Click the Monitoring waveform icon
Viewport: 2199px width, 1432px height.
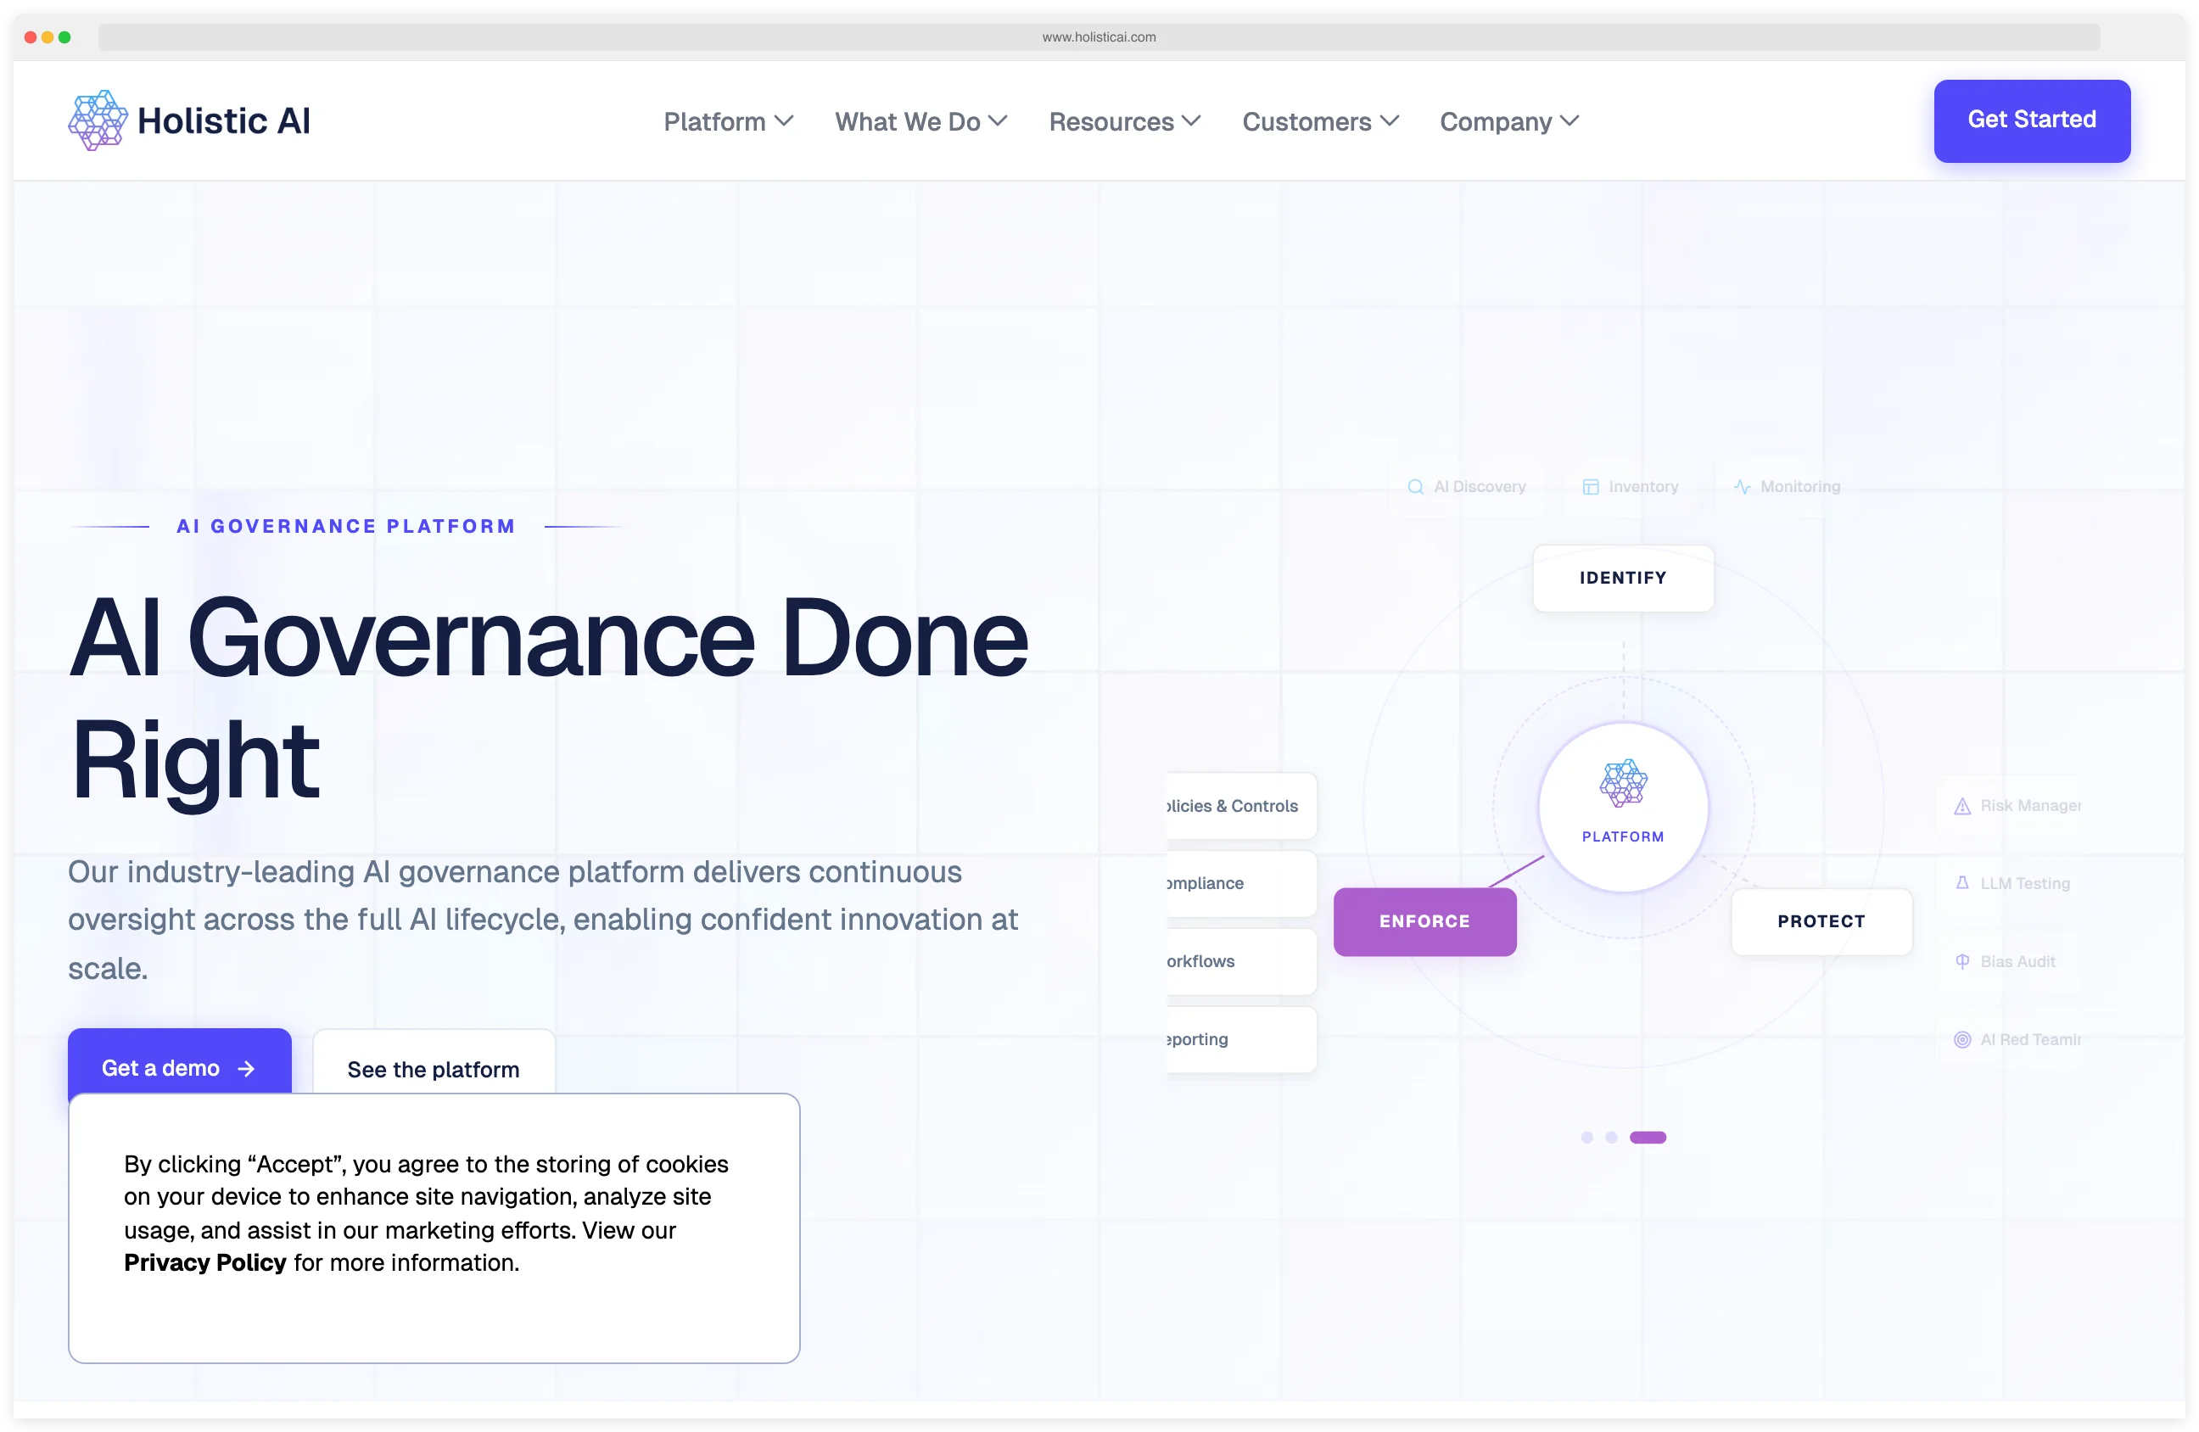(x=1741, y=486)
